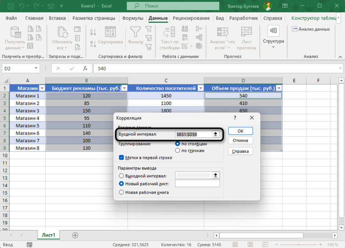Switch to the Вставка ribbon tab
Viewport: 345px width, 248px height.
coord(57,18)
